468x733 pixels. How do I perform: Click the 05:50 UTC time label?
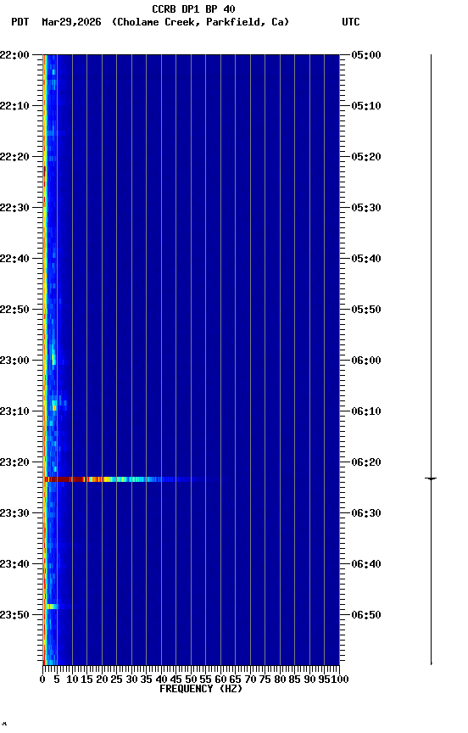(366, 310)
